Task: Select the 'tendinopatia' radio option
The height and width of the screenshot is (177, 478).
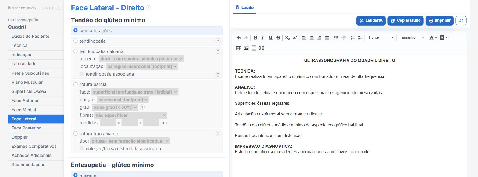Action: point(76,41)
